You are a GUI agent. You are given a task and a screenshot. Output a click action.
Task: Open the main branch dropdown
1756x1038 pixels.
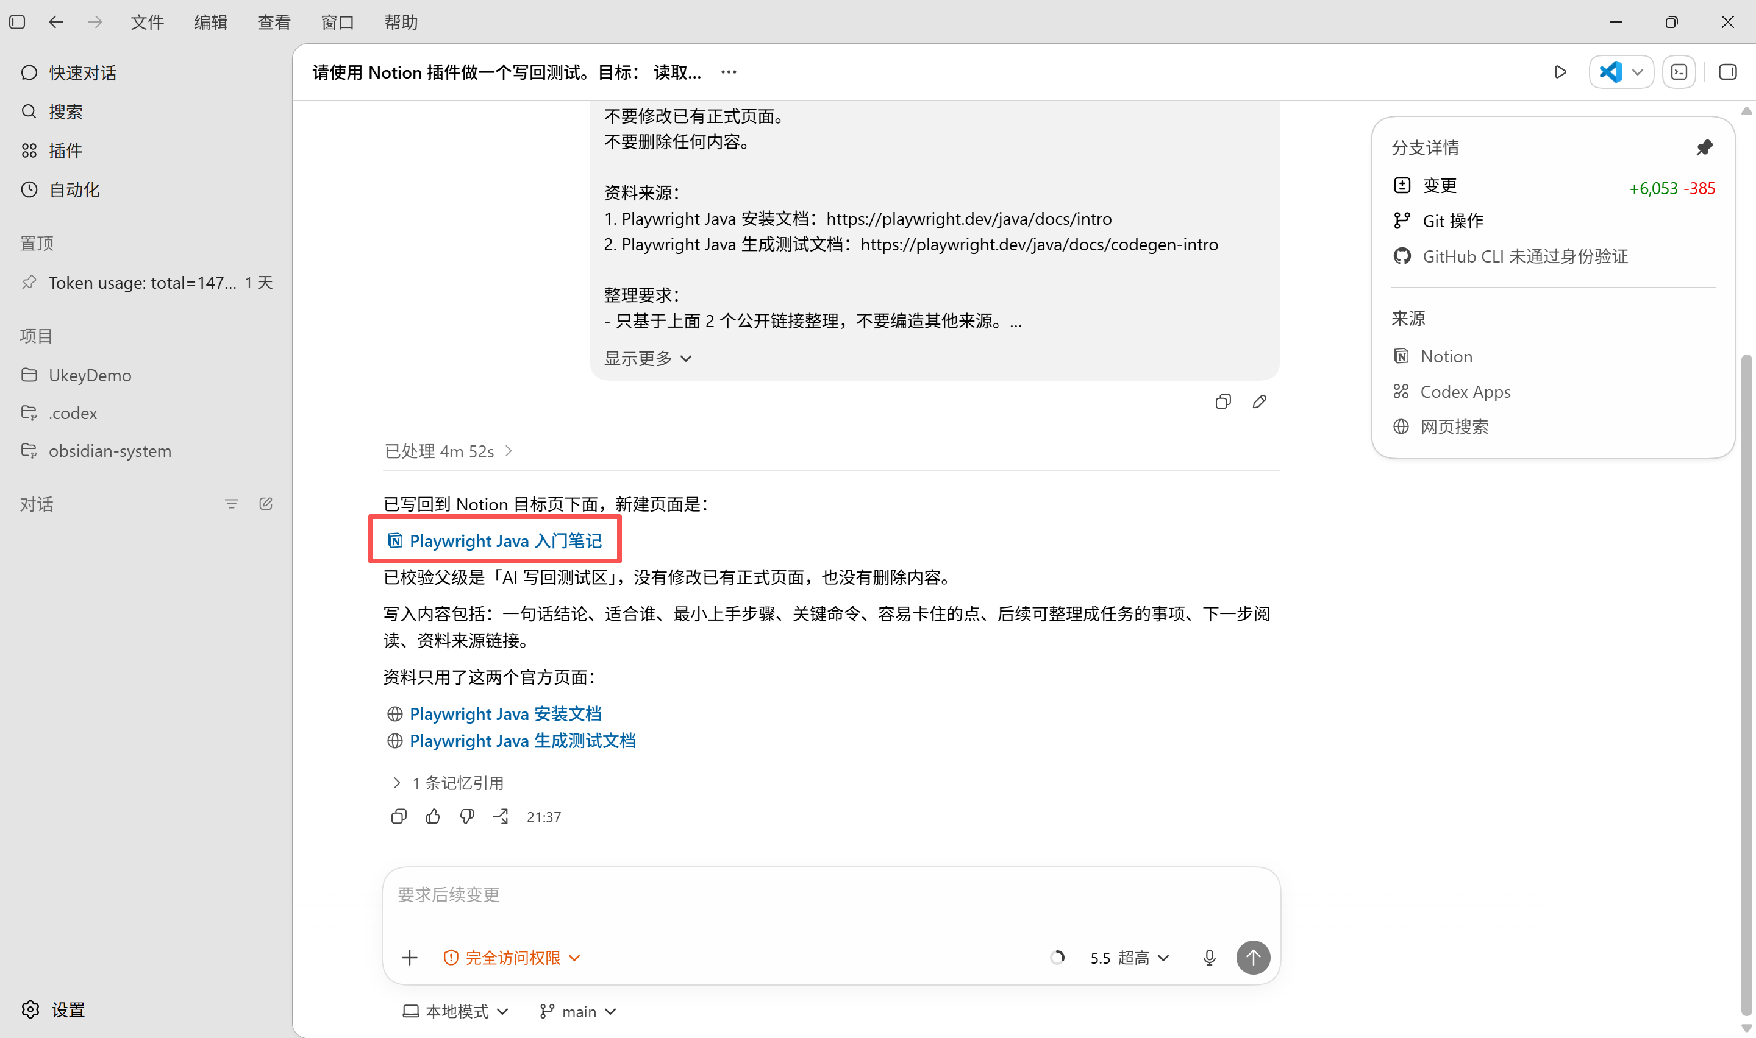tap(578, 1012)
